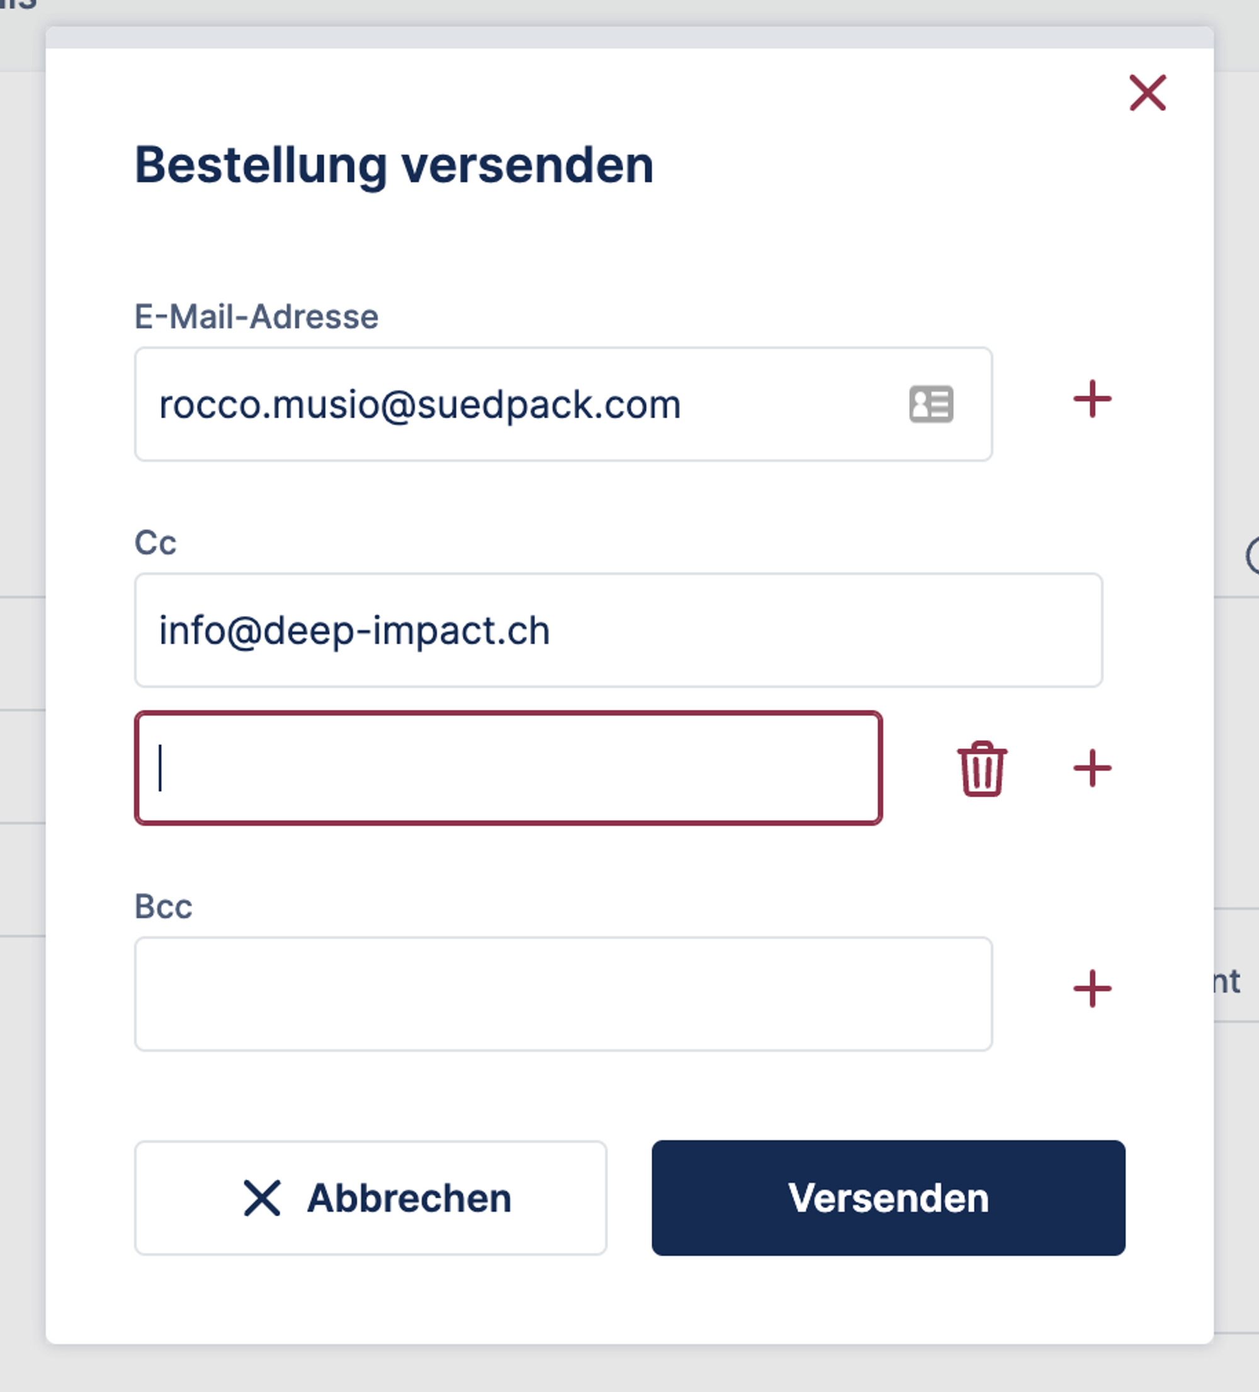This screenshot has width=1259, height=1392.
Task: Focus the empty Bcc input field
Action: [563, 993]
